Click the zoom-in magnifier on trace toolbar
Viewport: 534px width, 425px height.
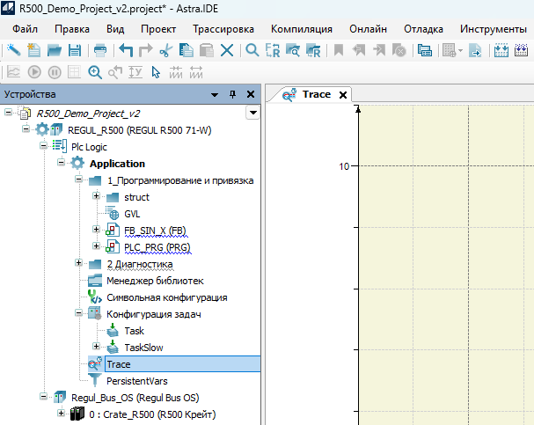pos(94,73)
